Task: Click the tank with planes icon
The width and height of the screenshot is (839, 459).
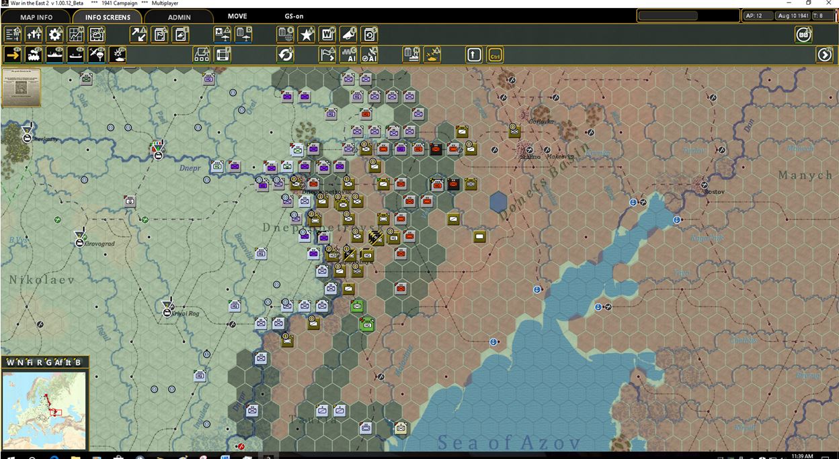Action: [x=432, y=54]
